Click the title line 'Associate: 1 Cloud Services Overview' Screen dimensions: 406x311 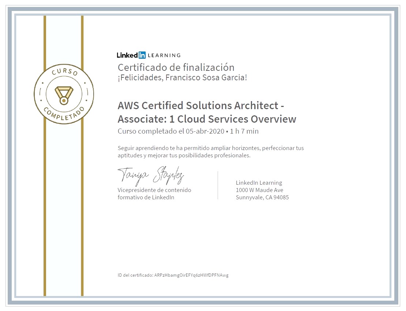[x=207, y=119]
